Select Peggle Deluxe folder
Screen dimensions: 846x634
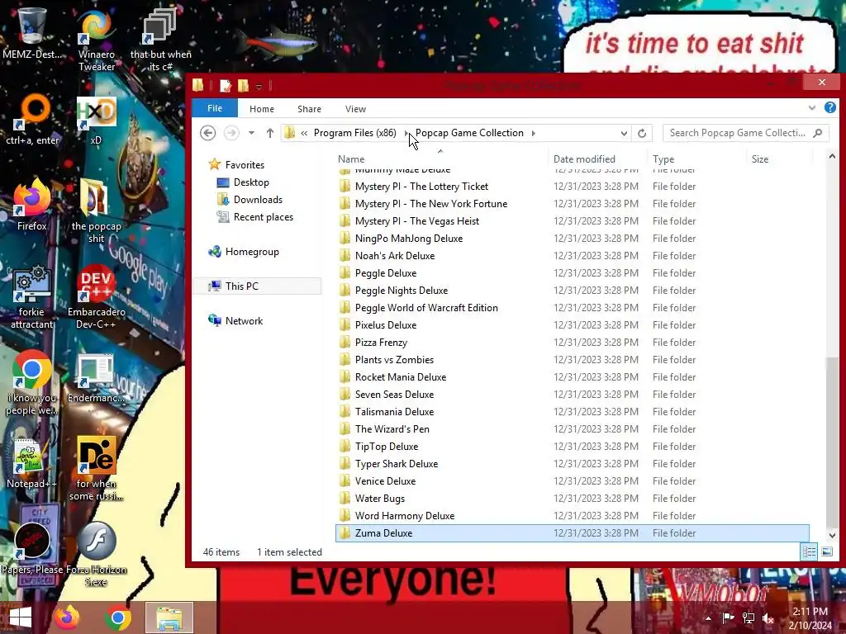click(386, 272)
